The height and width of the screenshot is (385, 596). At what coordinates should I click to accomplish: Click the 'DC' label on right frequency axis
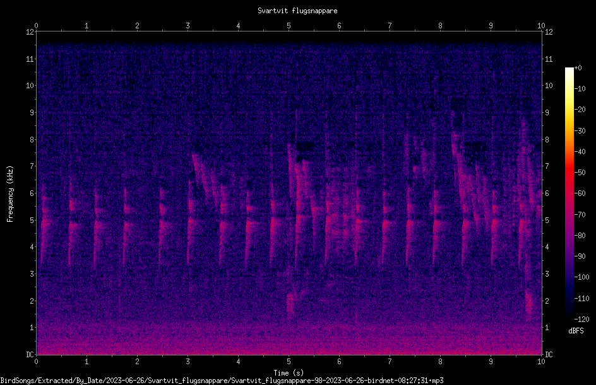[x=549, y=354]
